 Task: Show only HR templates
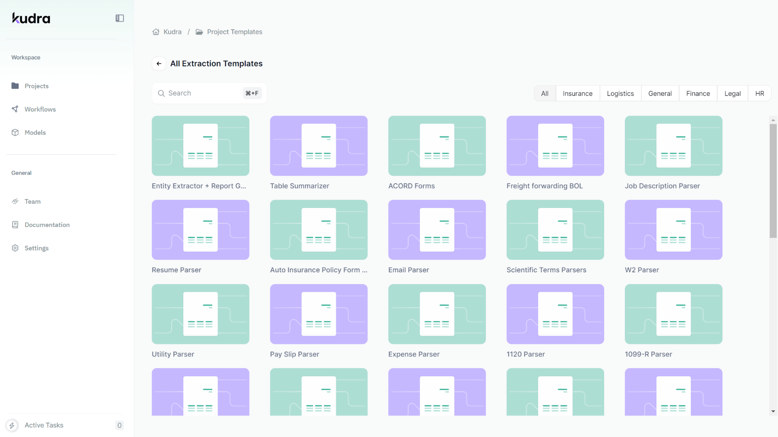click(x=759, y=93)
